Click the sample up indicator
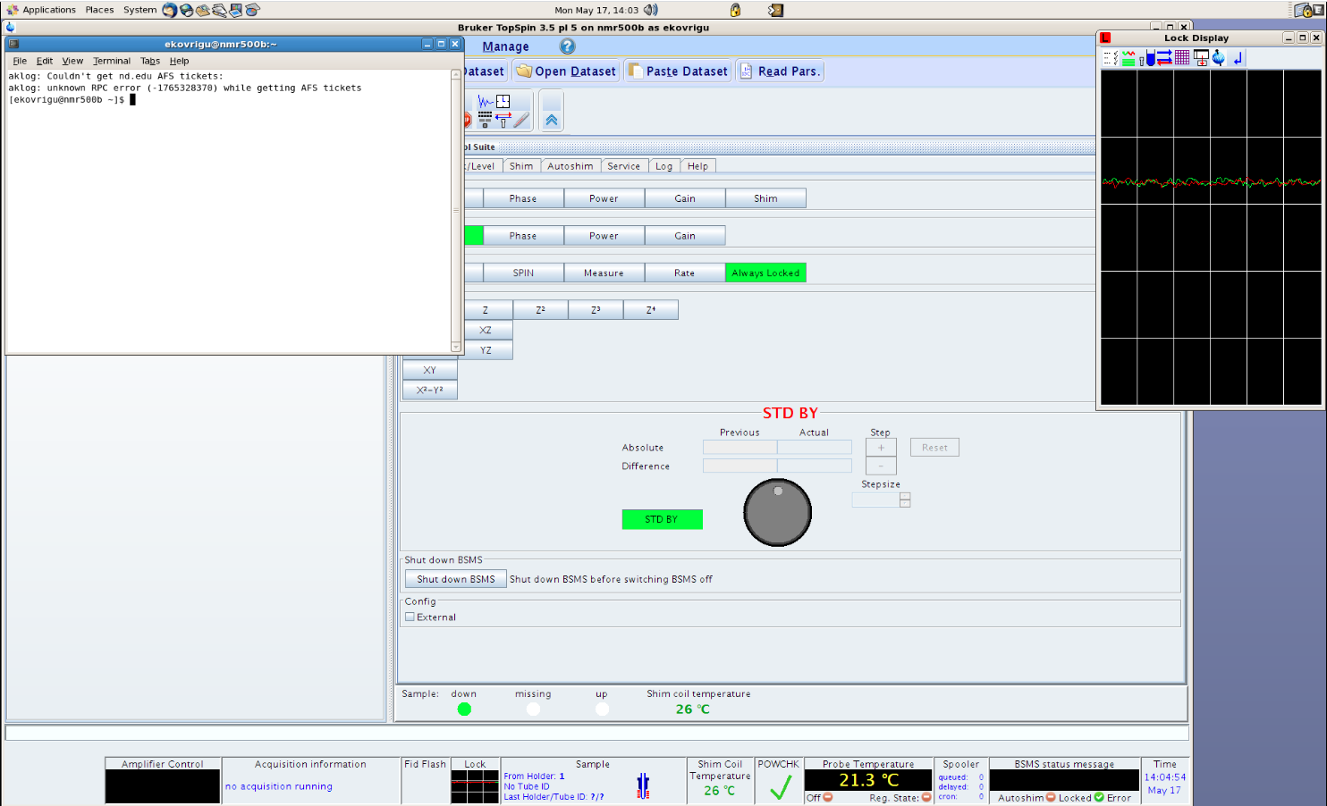 (602, 709)
